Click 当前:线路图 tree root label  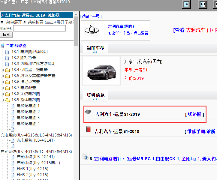coord(16,46)
